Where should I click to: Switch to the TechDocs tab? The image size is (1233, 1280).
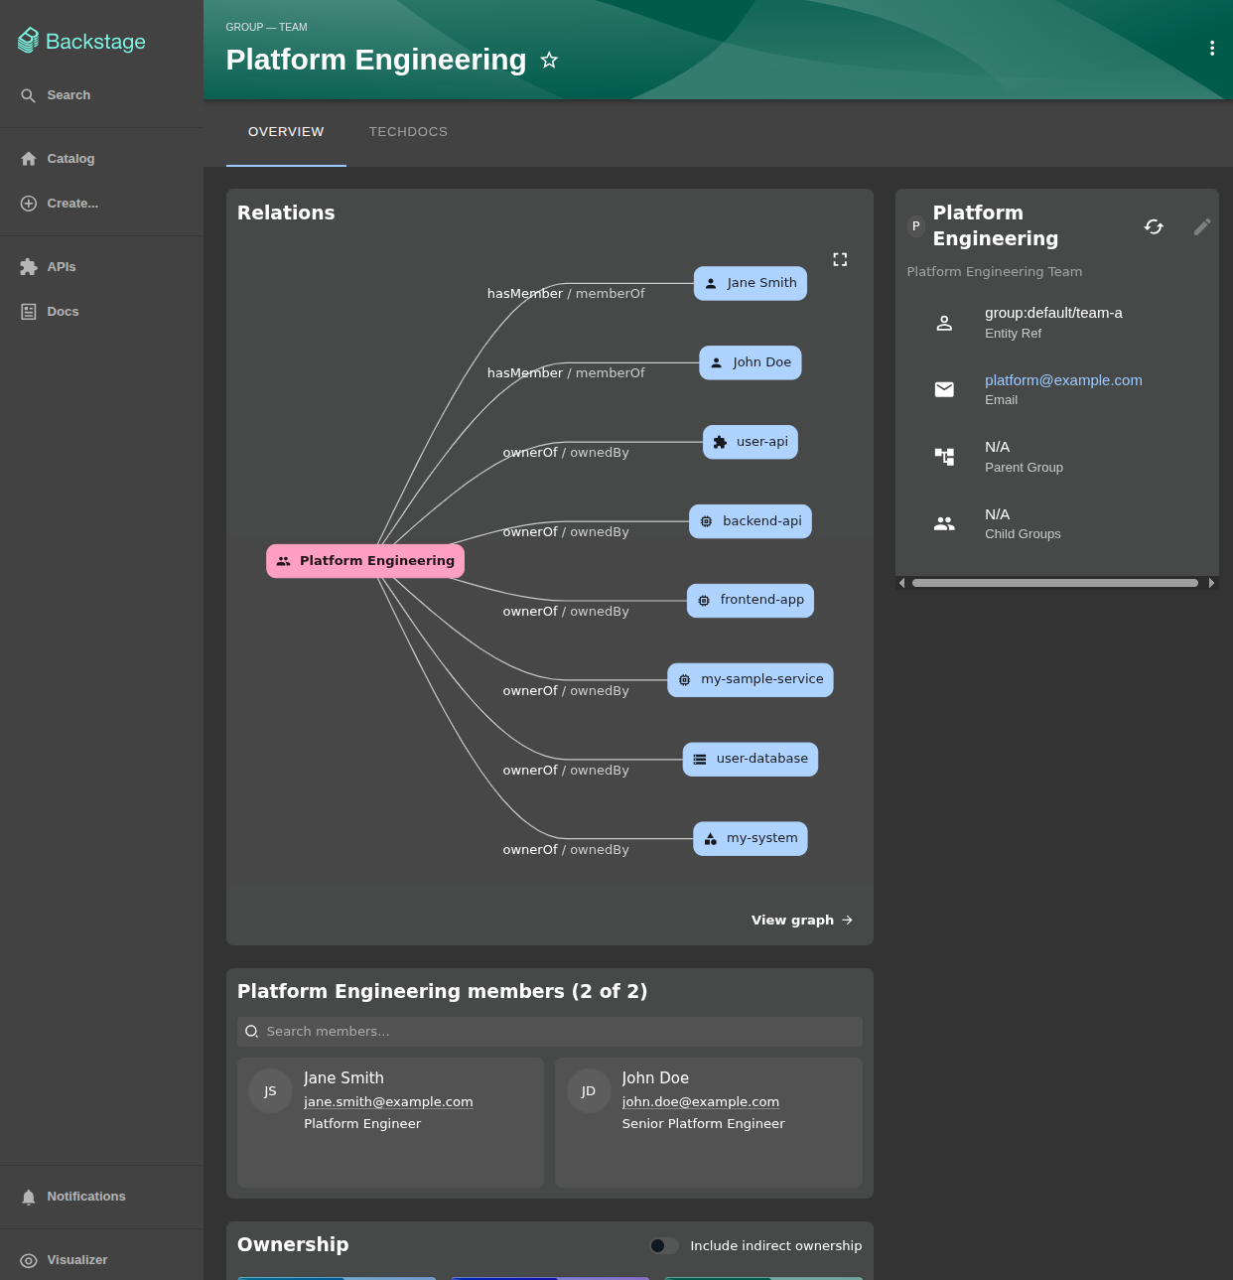pos(408,132)
